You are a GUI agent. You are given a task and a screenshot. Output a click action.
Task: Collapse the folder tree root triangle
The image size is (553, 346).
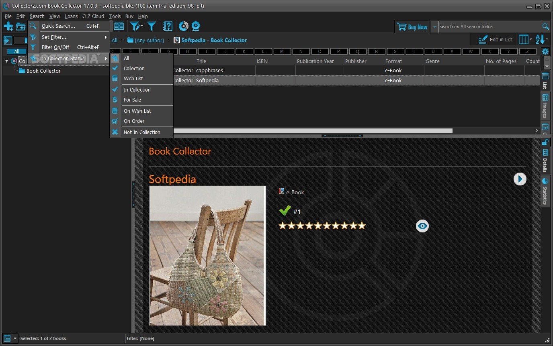click(x=6, y=61)
